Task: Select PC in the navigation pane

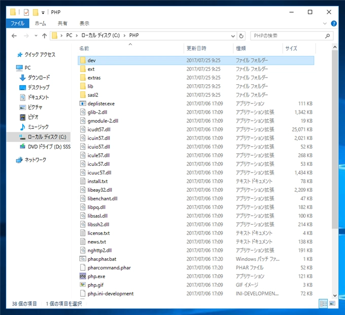Action: tap(23, 68)
